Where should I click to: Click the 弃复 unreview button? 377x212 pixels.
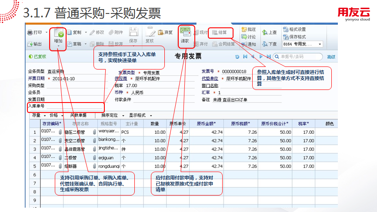tap(165, 33)
